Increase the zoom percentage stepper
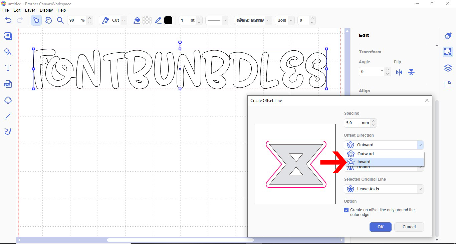Image resolution: width=456 pixels, height=244 pixels. point(89,18)
